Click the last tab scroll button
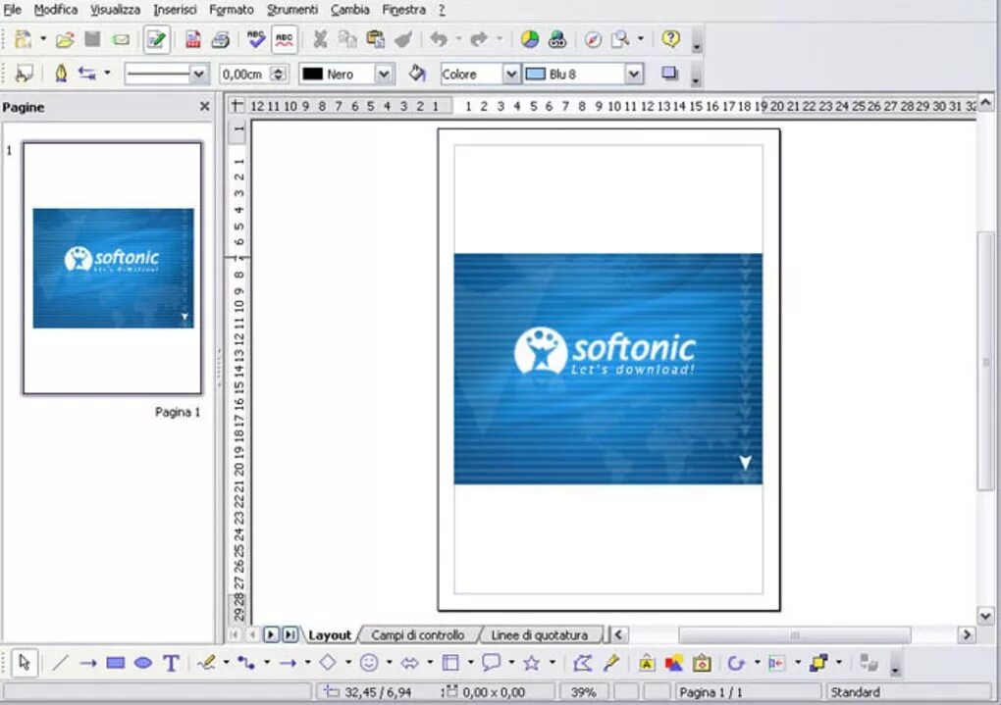 pyautogui.click(x=290, y=634)
